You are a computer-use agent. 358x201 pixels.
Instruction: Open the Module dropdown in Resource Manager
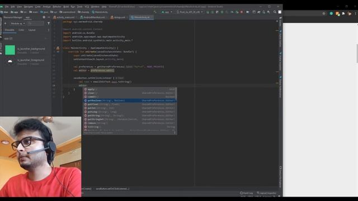click(x=17, y=23)
